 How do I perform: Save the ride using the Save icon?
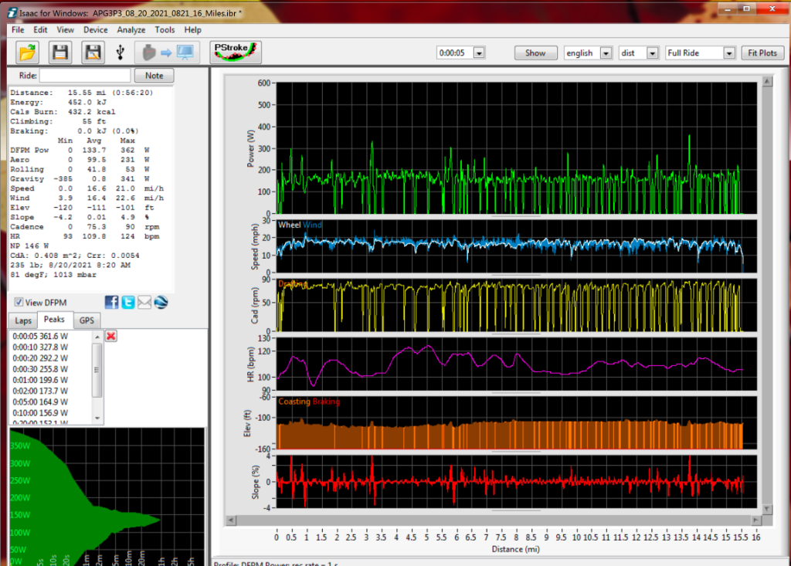pos(60,53)
